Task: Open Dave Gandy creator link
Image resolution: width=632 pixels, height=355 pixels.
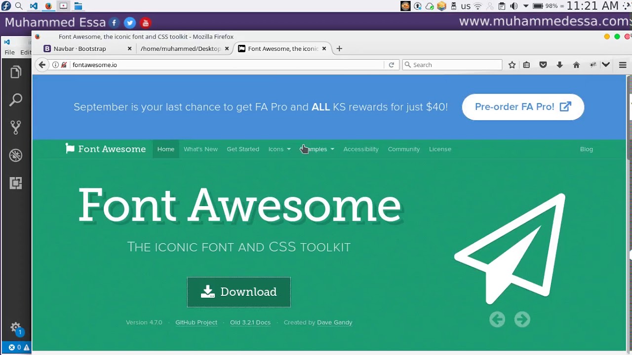Action: pos(335,322)
